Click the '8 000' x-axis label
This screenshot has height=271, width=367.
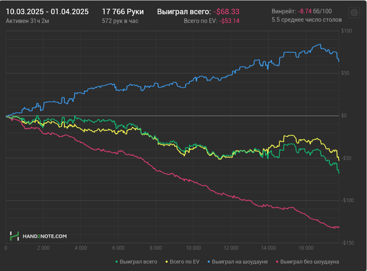click(x=156, y=248)
